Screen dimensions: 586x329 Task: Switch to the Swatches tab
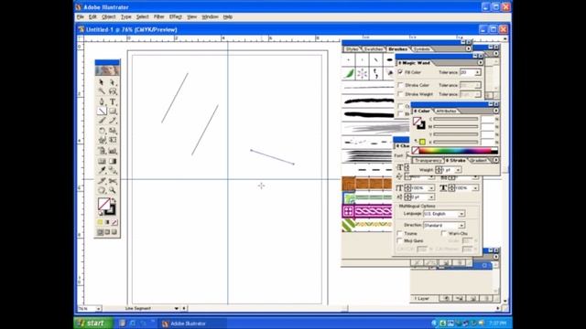click(373, 49)
